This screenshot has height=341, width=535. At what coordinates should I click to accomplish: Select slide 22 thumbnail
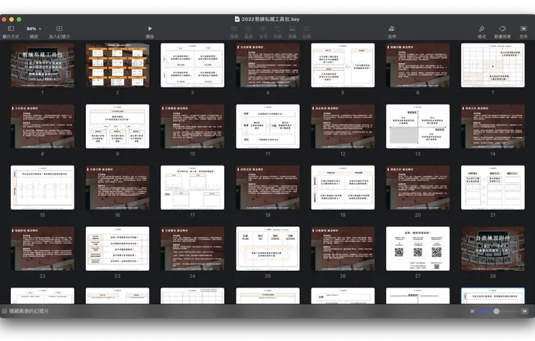43,249
